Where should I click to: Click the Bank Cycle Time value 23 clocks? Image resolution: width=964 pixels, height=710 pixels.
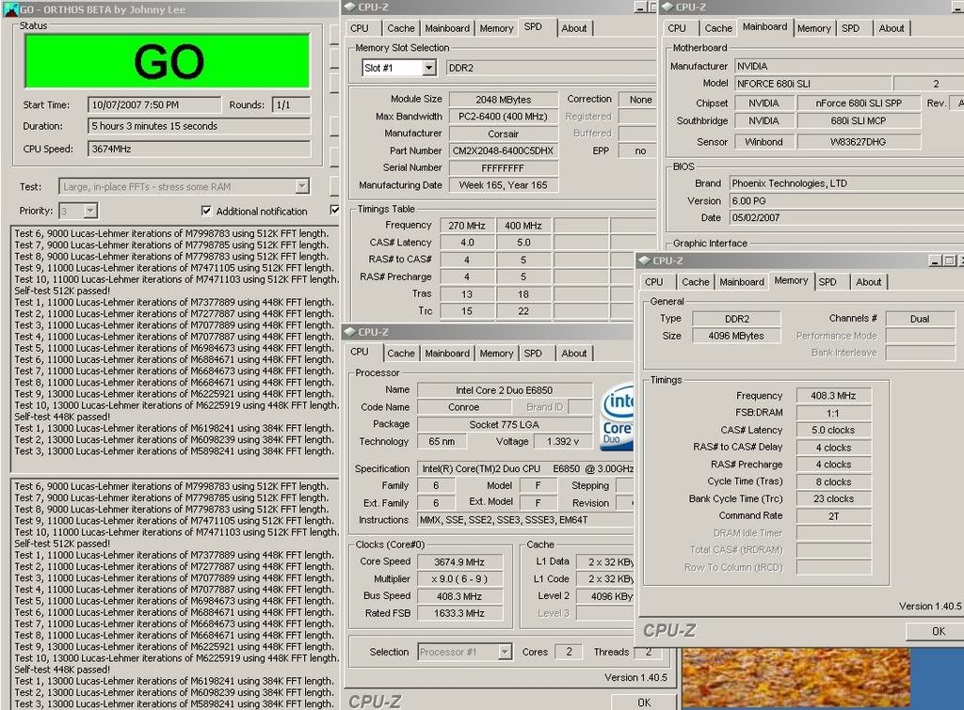(834, 498)
